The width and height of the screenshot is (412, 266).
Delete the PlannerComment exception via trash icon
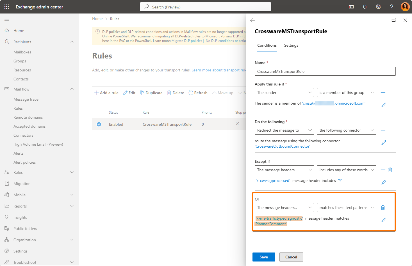[383, 208]
